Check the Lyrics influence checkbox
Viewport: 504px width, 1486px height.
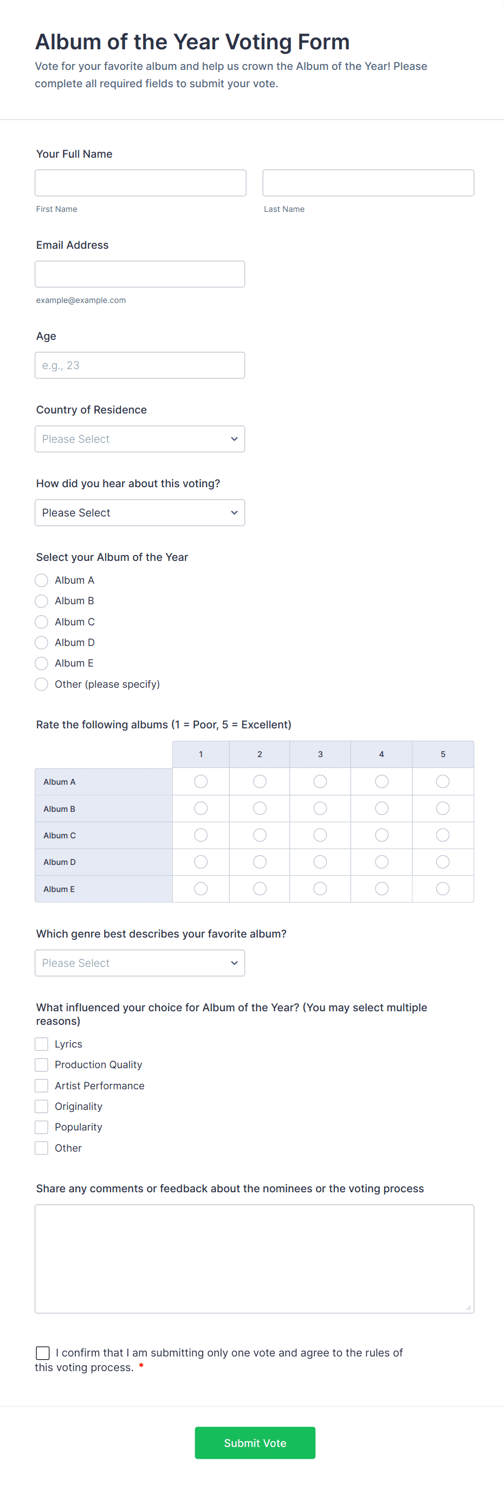click(x=42, y=1044)
